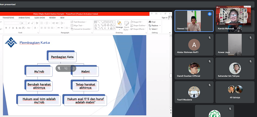The height and width of the screenshot is (117, 257).
Task: Center the paragraph text
Action: tap(45, 28)
